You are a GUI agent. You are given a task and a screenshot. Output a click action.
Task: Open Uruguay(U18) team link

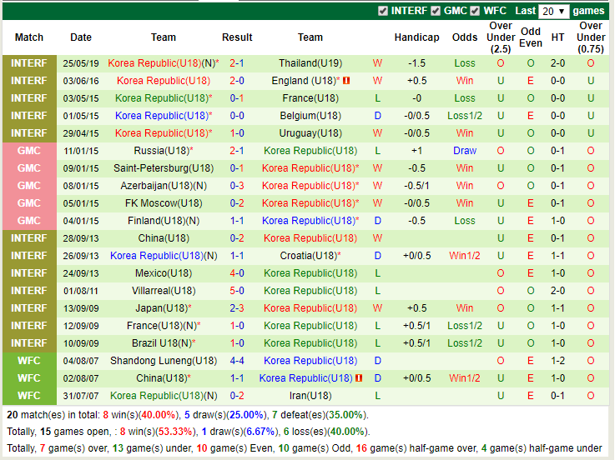click(x=310, y=133)
